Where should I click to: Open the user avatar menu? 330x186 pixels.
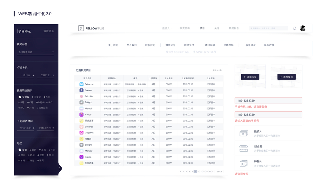(303, 28)
